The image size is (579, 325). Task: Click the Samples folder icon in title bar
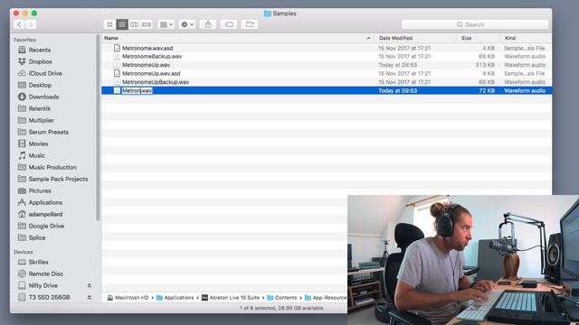(x=268, y=14)
